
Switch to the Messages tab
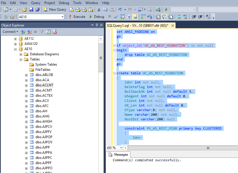(x=118, y=155)
